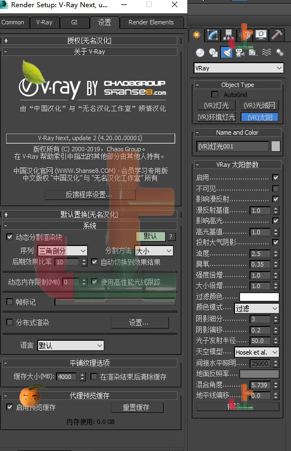Enable the AutoGrid checkbox

[x=215, y=94]
